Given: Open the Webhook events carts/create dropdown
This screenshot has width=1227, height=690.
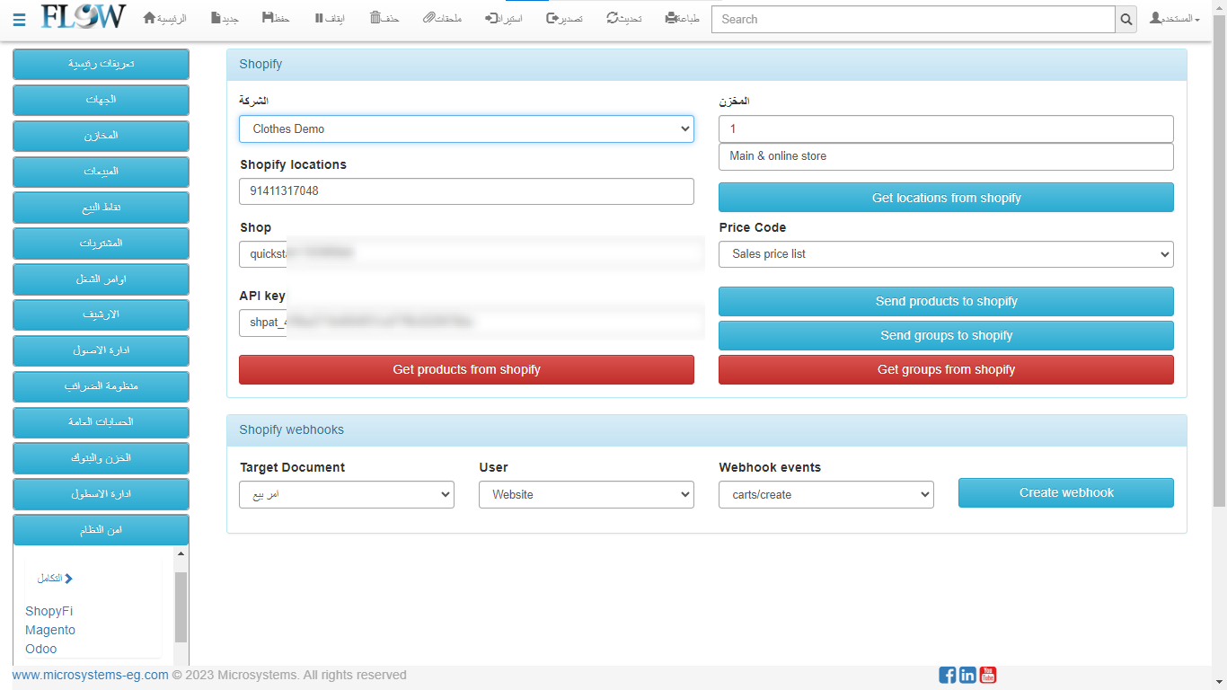Looking at the screenshot, I should pos(825,494).
